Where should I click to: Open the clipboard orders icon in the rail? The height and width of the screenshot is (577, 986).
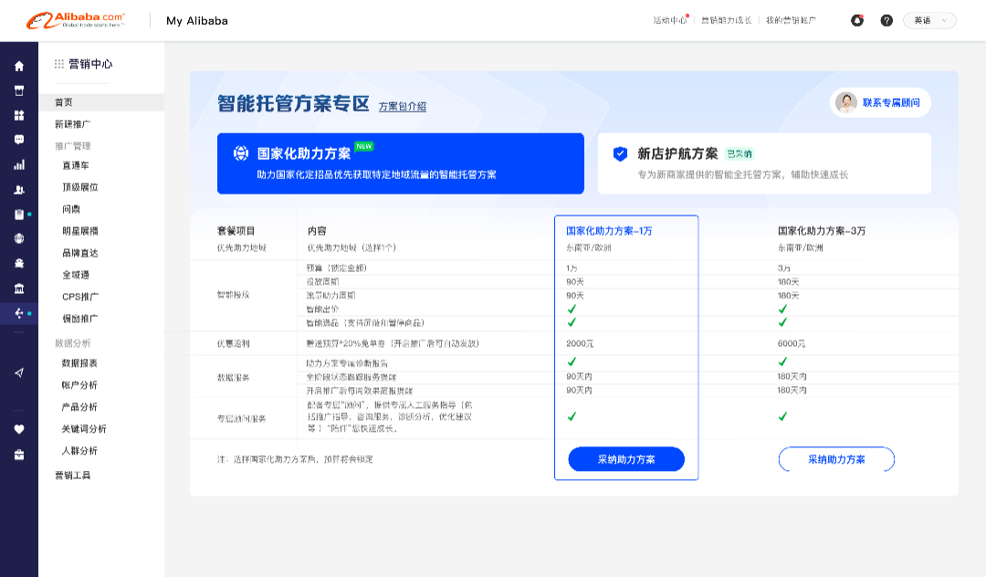click(x=19, y=215)
